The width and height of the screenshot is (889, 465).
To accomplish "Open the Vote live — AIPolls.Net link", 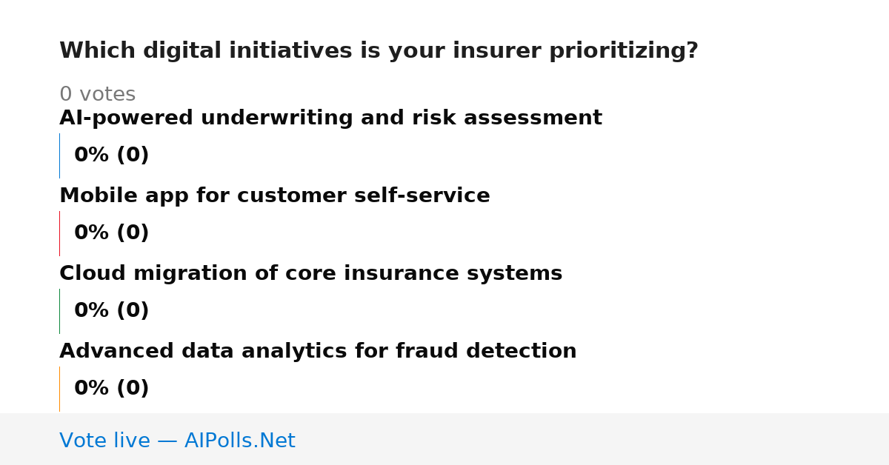I will [x=177, y=441].
